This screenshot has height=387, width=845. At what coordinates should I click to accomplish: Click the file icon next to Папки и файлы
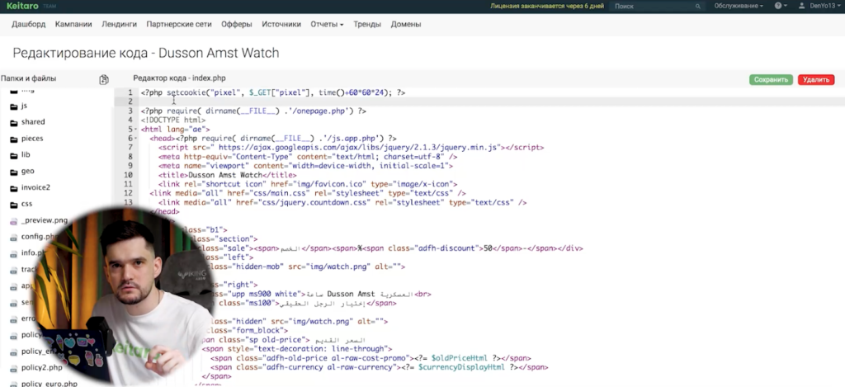104,80
